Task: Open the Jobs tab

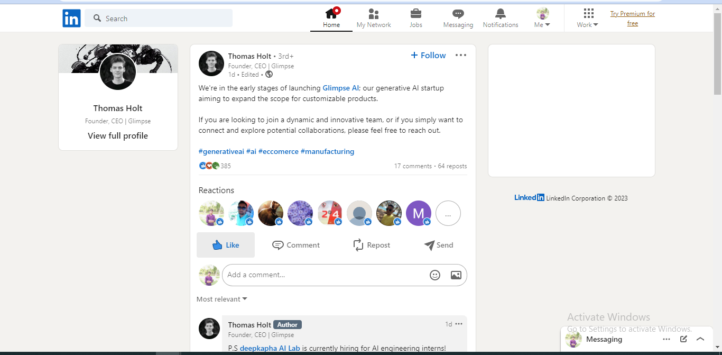Action: coord(416,18)
